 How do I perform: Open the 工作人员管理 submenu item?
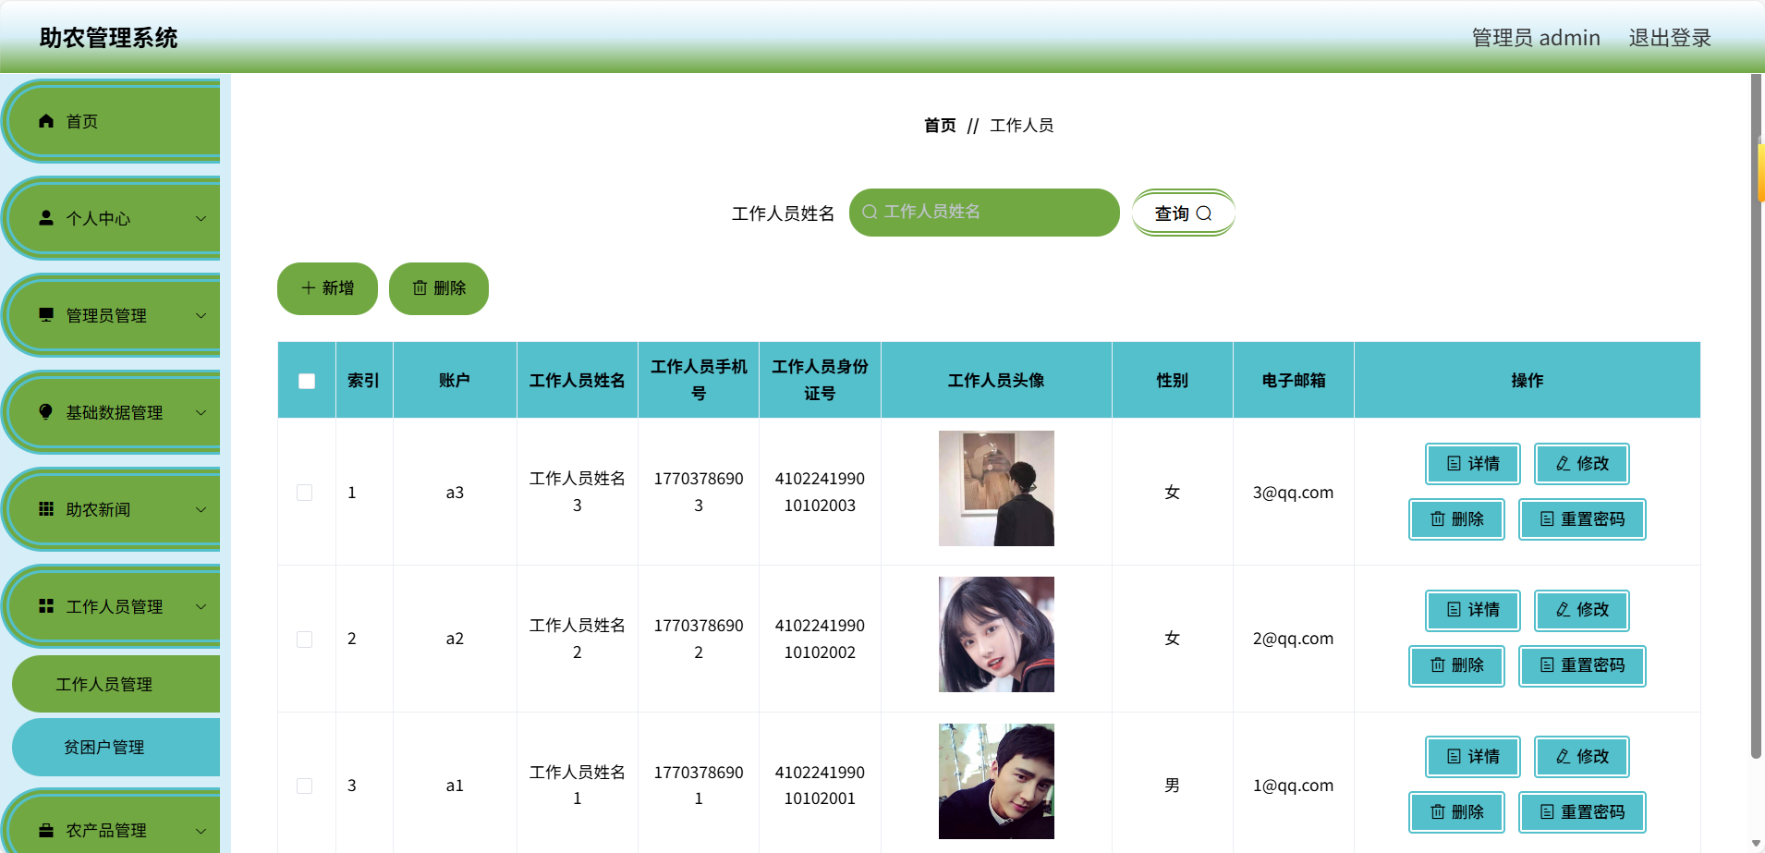point(116,684)
